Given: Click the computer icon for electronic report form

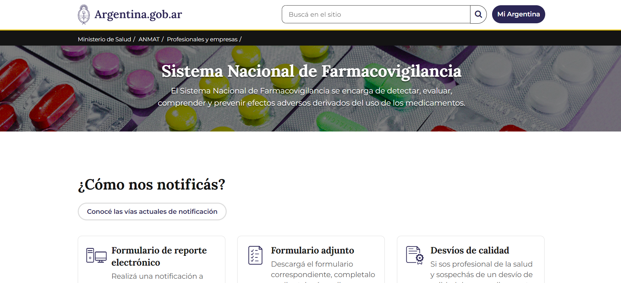Looking at the screenshot, I should click(x=96, y=255).
